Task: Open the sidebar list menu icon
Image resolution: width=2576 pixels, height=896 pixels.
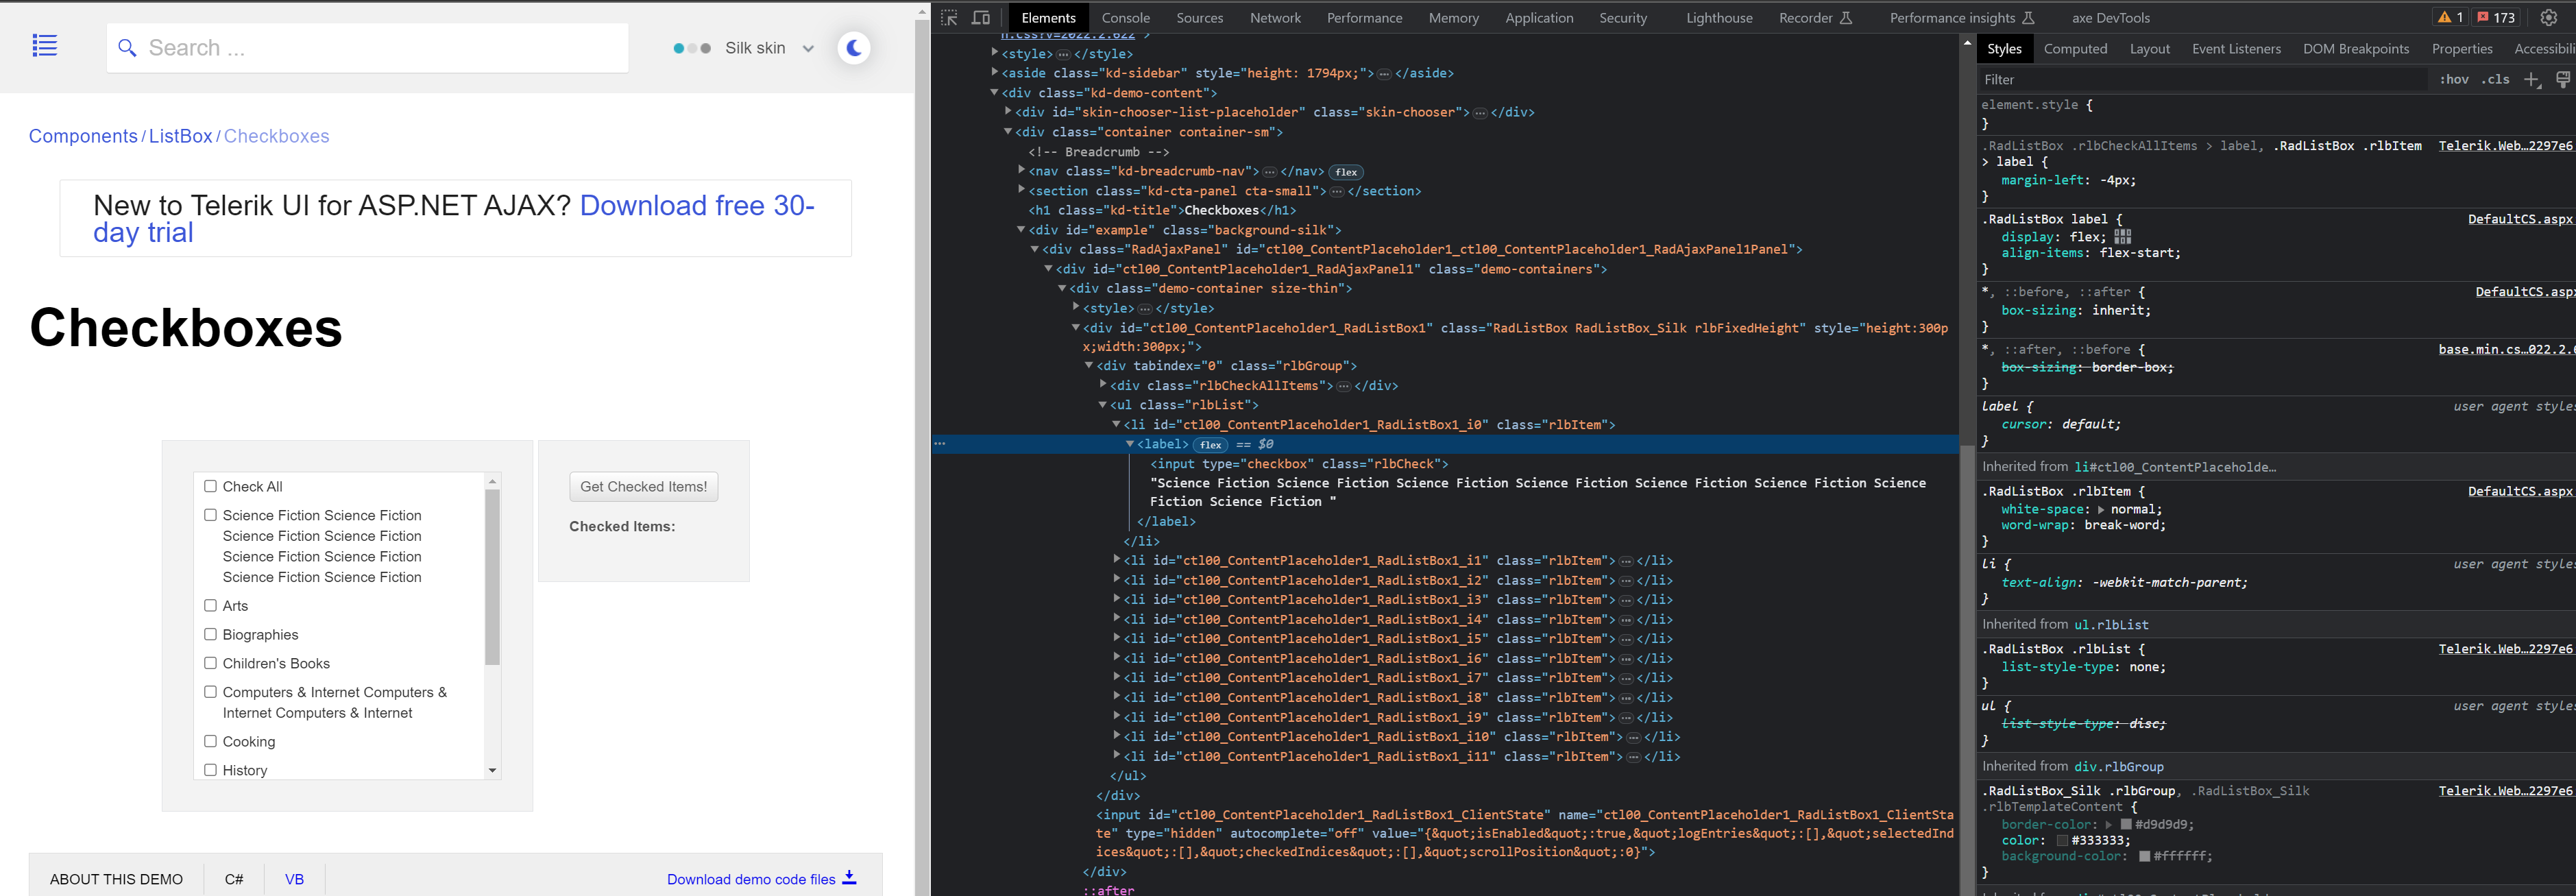Action: [x=45, y=46]
